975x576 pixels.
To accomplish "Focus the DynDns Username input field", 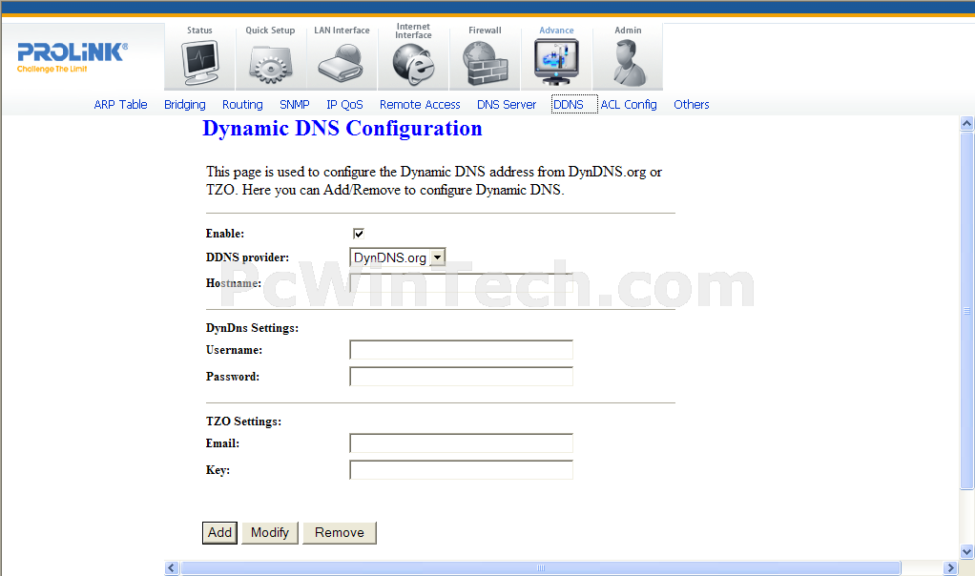I will coord(462,350).
